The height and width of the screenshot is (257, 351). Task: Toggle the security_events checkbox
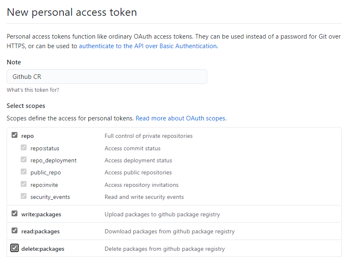24,196
